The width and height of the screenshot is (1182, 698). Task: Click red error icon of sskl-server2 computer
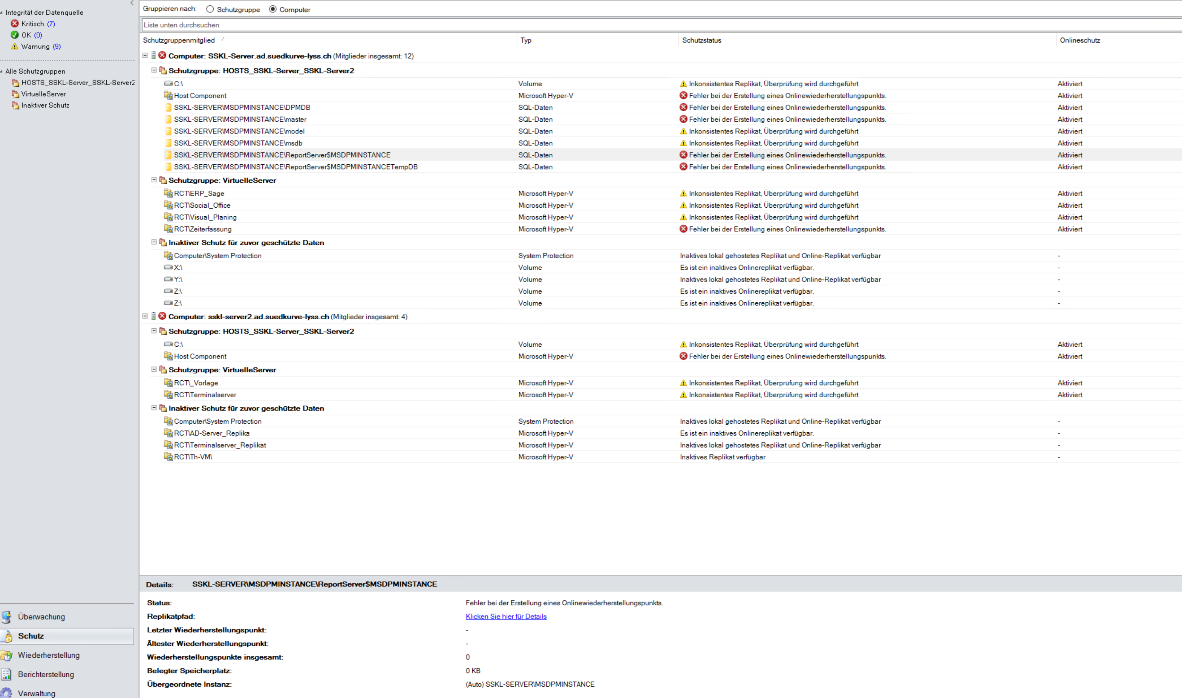point(162,316)
